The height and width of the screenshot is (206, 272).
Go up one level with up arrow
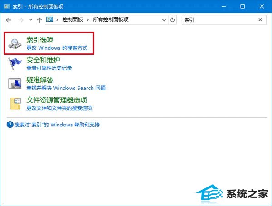[39, 20]
